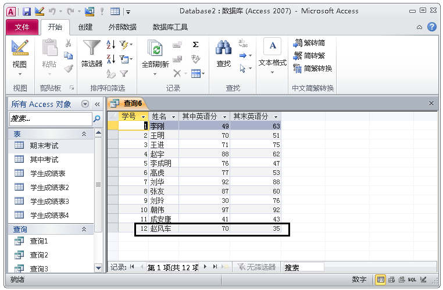
Task: Open the 其中考试 table
Action: pyautogui.click(x=51, y=160)
